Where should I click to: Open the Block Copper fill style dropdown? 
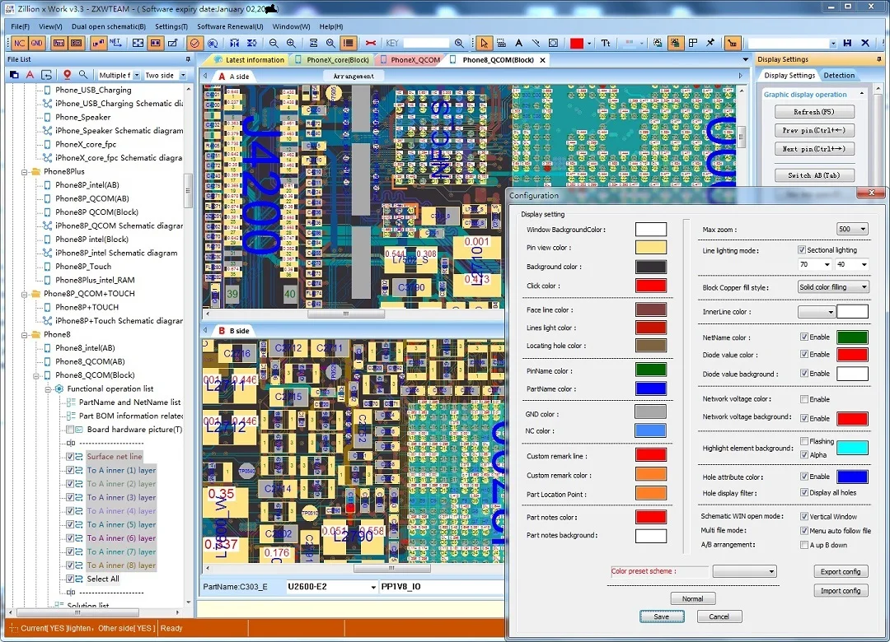[x=864, y=286]
